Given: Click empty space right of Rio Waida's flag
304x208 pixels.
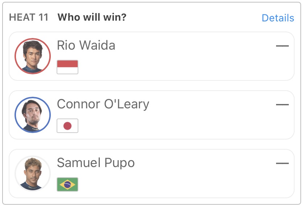Looking at the screenshot, I should [x=163, y=68].
